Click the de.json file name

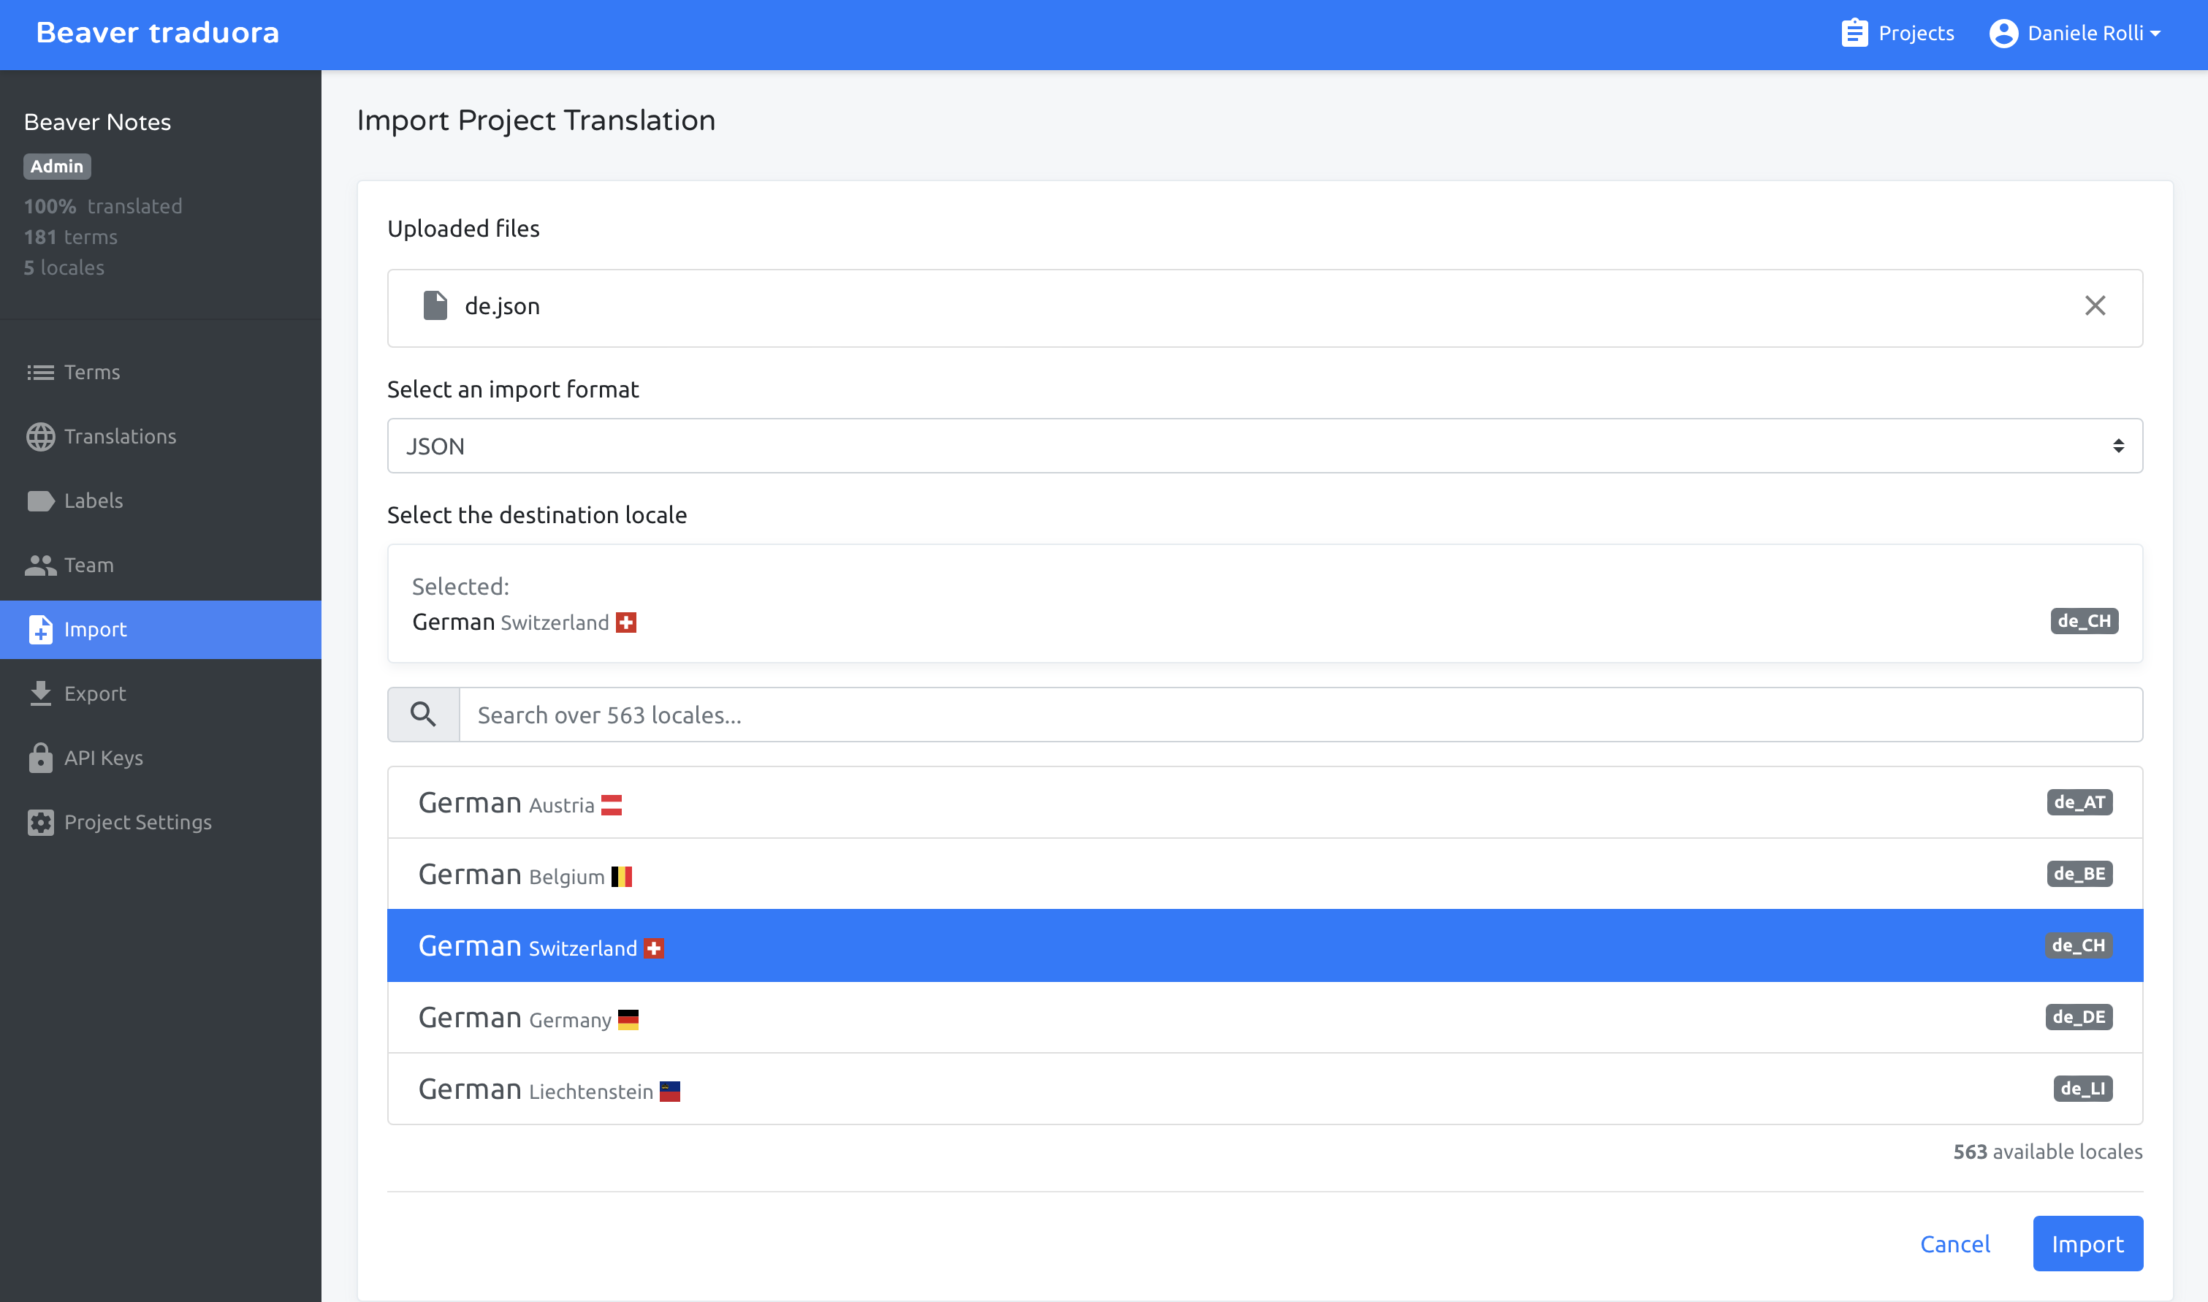[x=502, y=306]
